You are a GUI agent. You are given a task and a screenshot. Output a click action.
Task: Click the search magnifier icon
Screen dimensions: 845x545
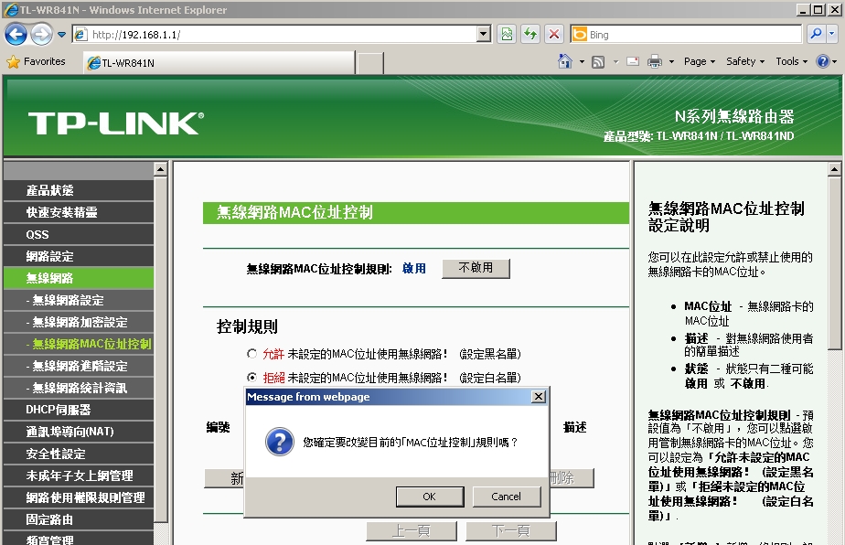pyautogui.click(x=816, y=34)
